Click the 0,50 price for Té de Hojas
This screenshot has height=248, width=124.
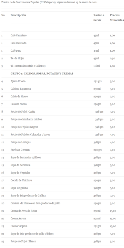pyautogui.click(x=112, y=58)
